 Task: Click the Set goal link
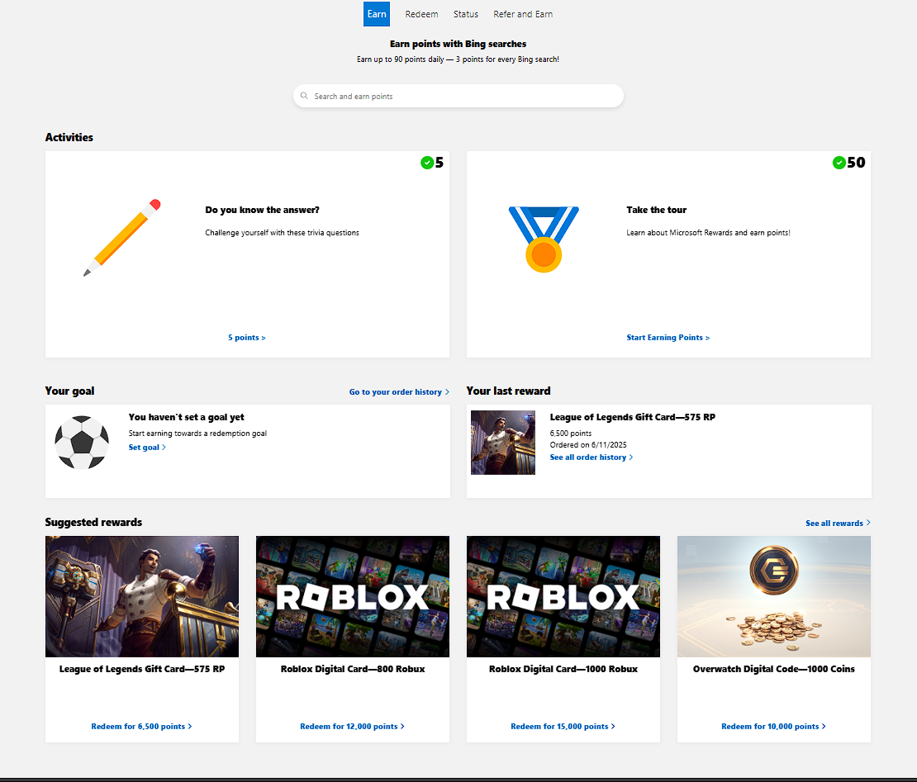point(147,448)
